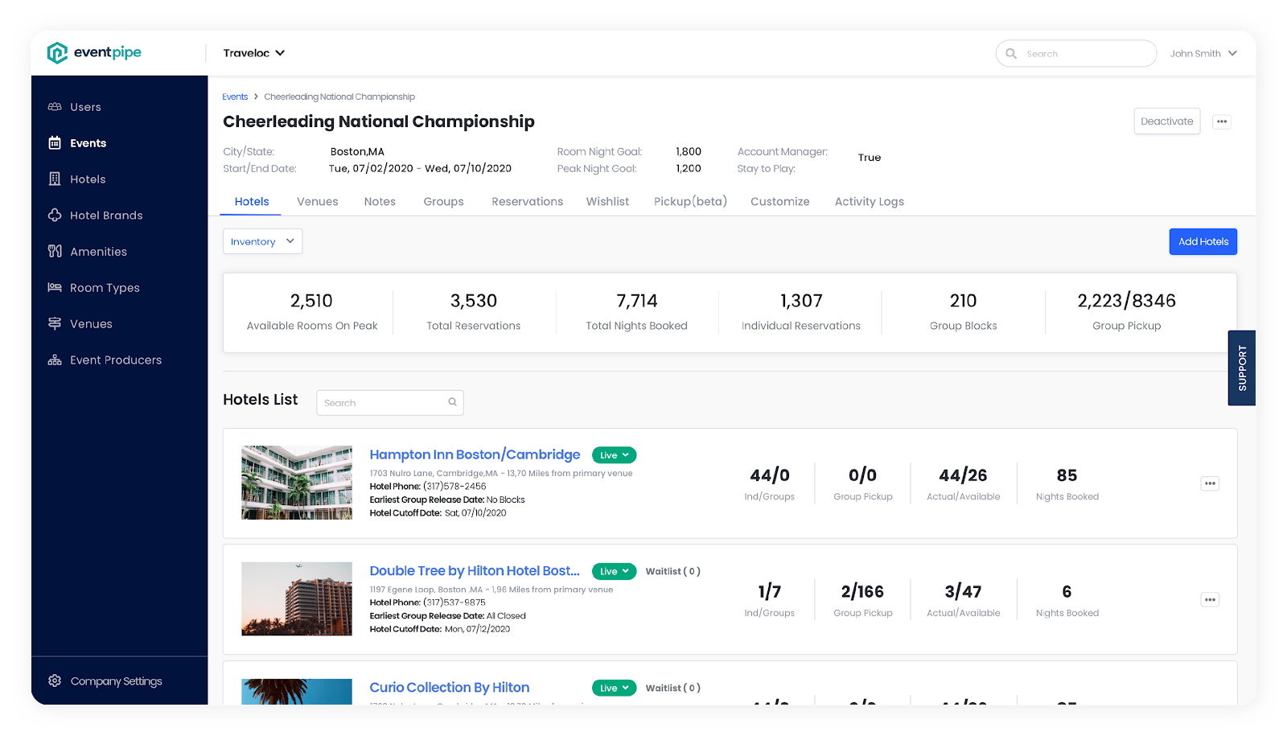Open the Inventory dropdown
Viewport: 1287px width, 736px height.
(262, 241)
